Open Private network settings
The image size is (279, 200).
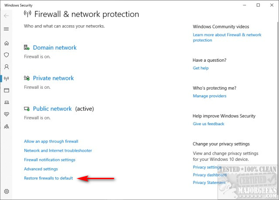click(53, 78)
